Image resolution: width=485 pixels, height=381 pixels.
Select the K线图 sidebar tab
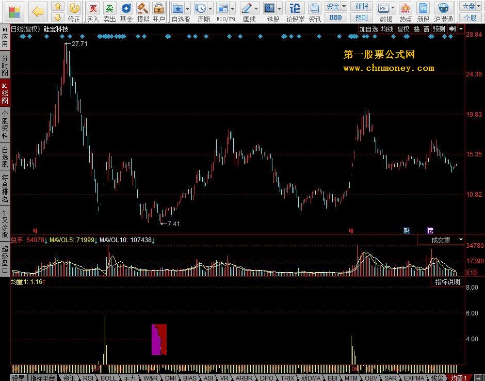(5, 93)
